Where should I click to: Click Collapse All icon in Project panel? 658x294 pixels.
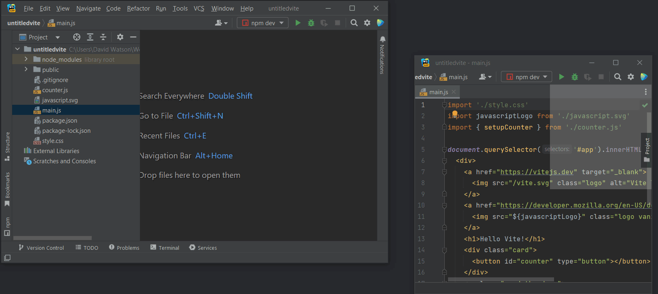[103, 37]
